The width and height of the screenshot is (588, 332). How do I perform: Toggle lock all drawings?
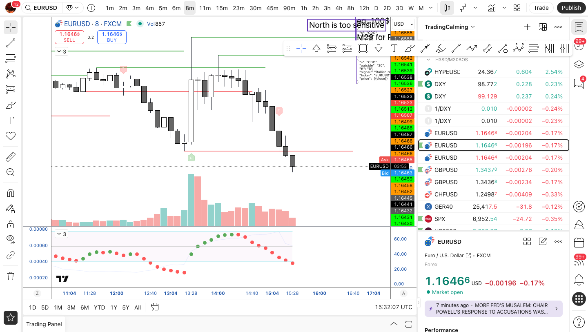tap(11, 224)
